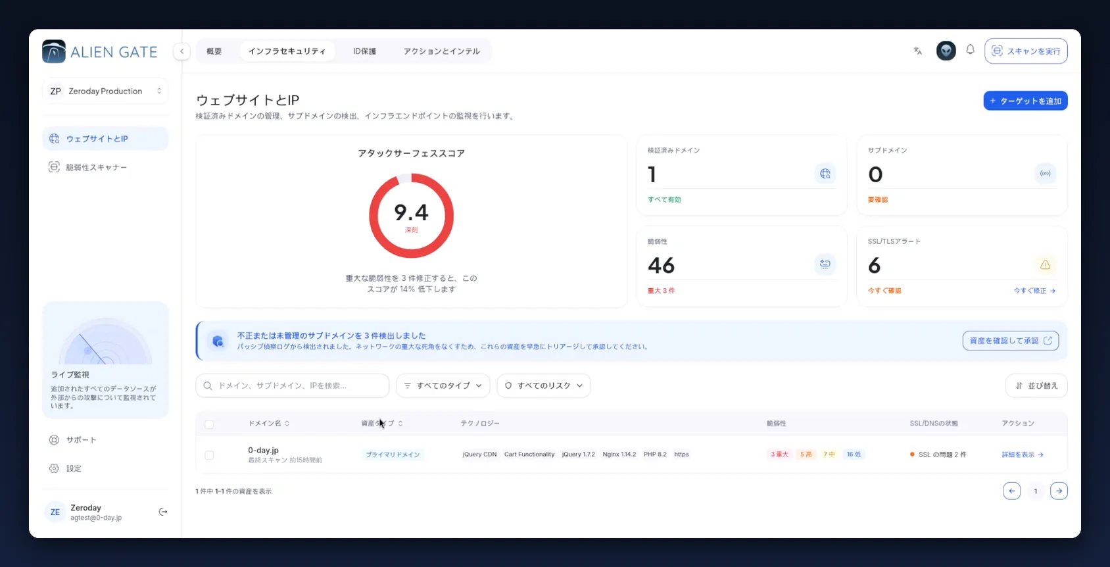1110x567 pixels.
Task: Click the 5 高 severity badge
Action: click(806, 455)
